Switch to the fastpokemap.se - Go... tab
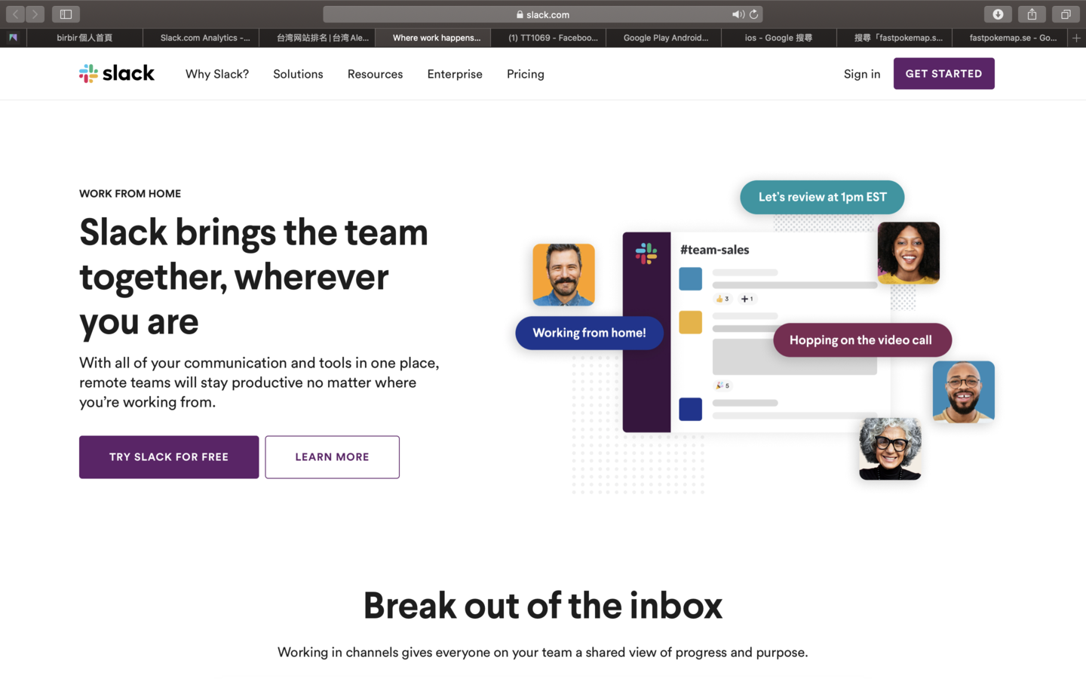 tap(1011, 38)
